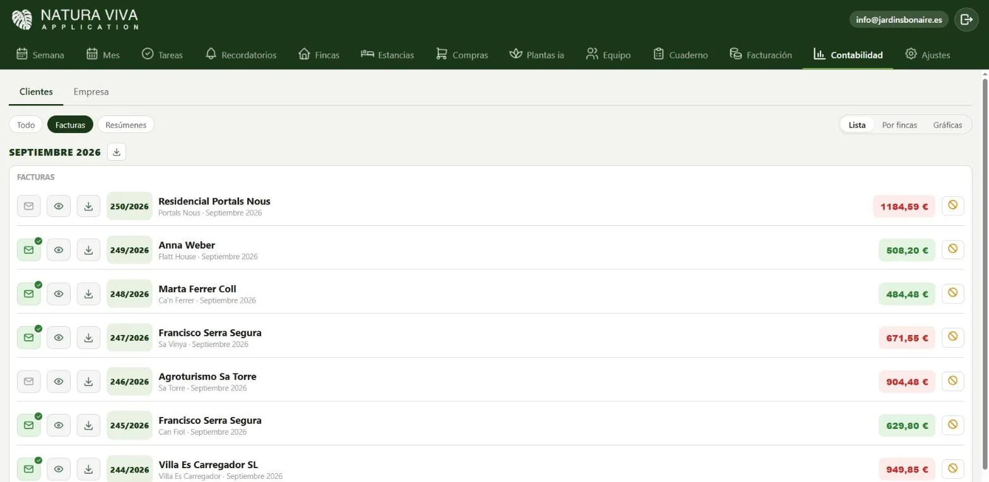The image size is (989, 482).
Task: Download invoice 245/2026 Can Fiol
Action: pyautogui.click(x=88, y=425)
